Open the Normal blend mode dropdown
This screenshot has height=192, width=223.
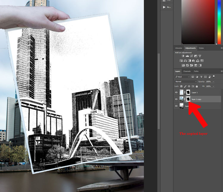tap(186, 82)
